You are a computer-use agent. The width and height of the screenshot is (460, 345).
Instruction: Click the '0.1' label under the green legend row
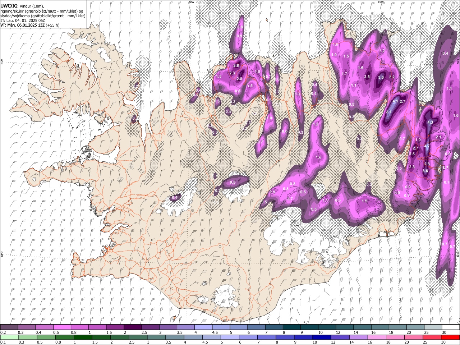[3, 342]
